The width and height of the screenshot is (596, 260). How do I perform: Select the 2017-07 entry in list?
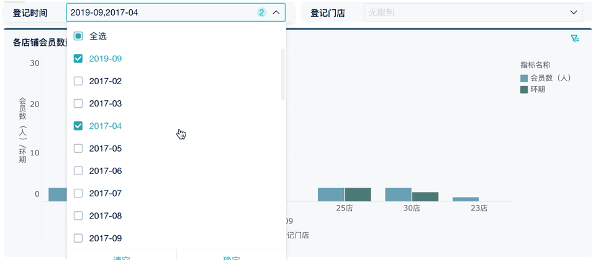(x=78, y=194)
